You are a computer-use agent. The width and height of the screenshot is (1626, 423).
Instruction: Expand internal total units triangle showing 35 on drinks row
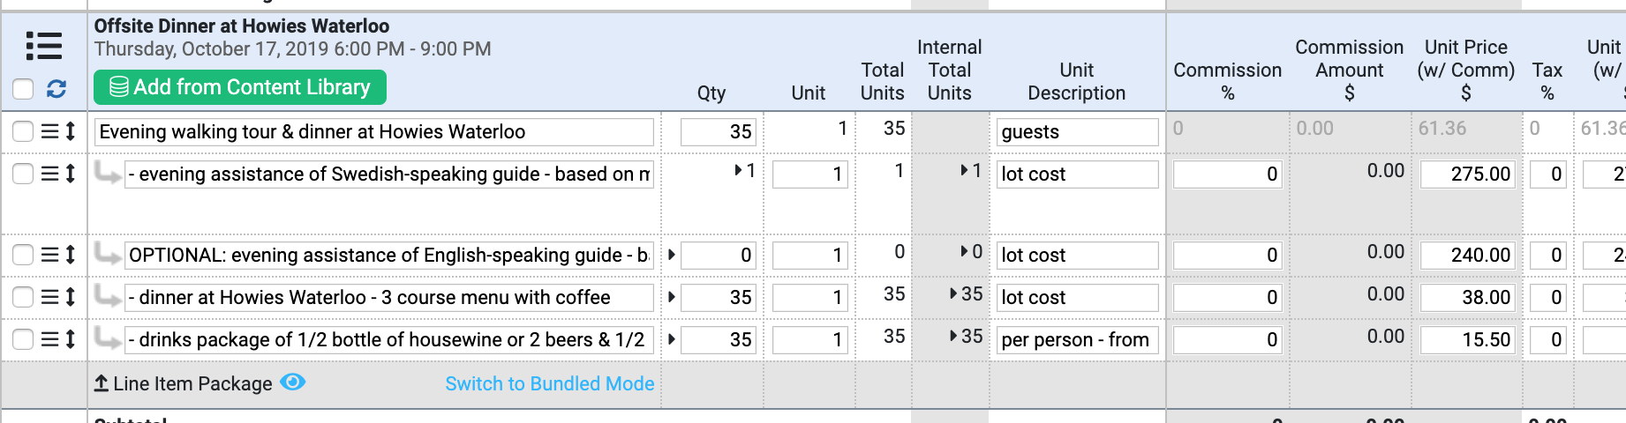click(953, 336)
